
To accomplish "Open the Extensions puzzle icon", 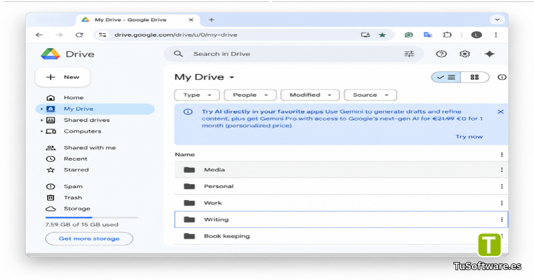I will [447, 35].
